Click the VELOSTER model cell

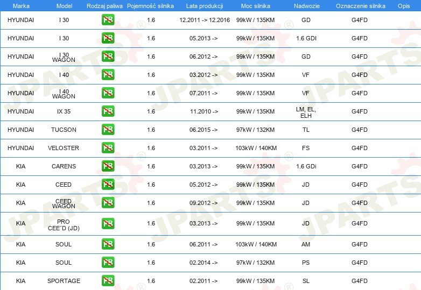(x=64, y=148)
